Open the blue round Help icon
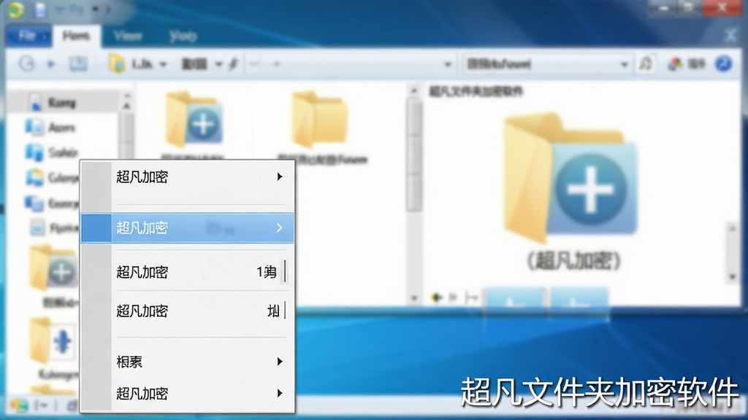 (724, 63)
